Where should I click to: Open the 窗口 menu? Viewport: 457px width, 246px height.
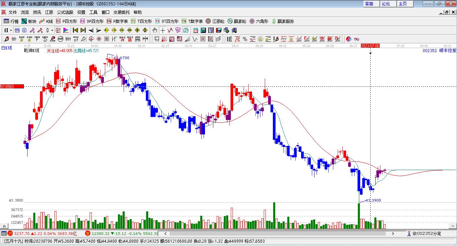tap(106, 12)
